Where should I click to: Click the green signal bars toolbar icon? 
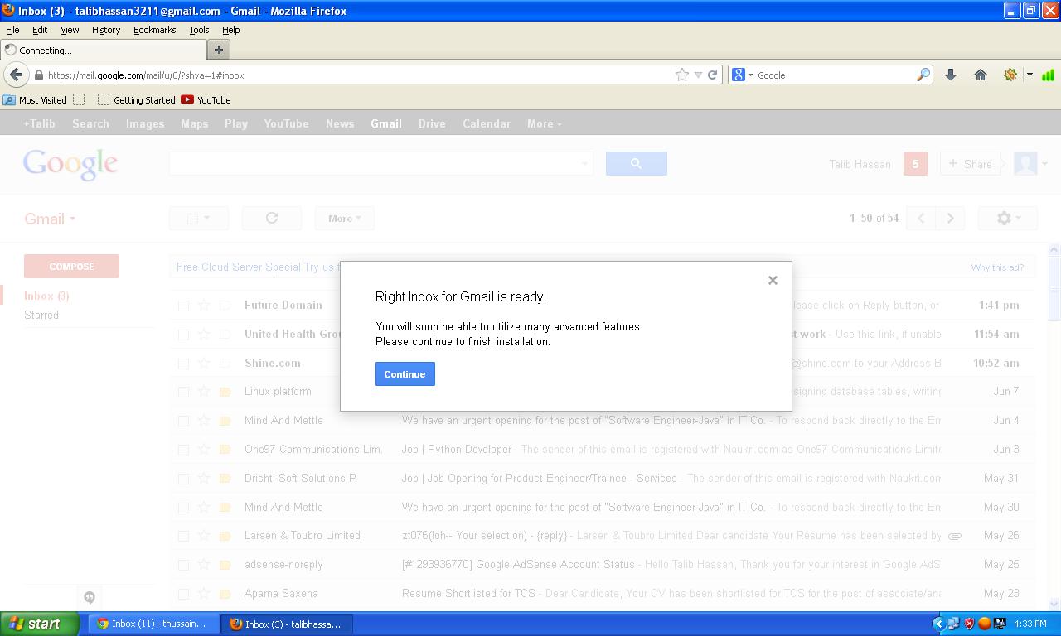click(1047, 75)
